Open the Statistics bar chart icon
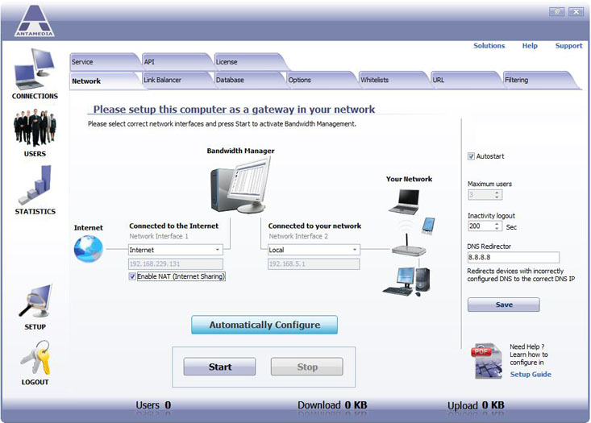This screenshot has height=423, width=591. pyautogui.click(x=35, y=185)
